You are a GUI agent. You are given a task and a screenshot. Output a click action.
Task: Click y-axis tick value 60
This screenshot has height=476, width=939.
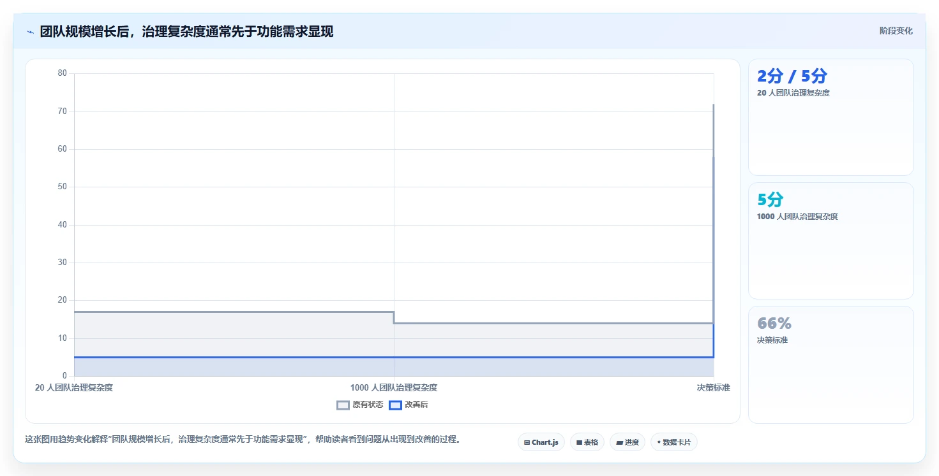[x=62, y=149]
